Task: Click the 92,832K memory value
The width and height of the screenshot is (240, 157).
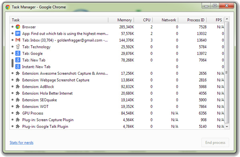Action: coord(127,87)
